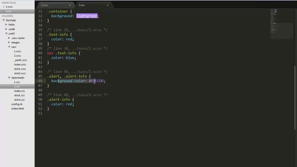The image size is (297, 167).
Task: Collapse the SassApp folder
Action: 3,20
